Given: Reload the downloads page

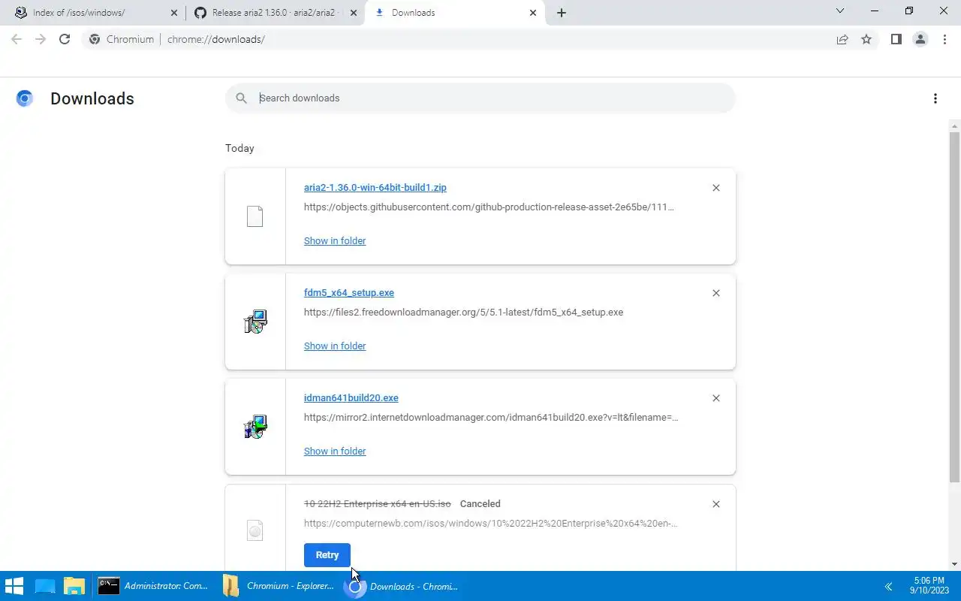Looking at the screenshot, I should tap(65, 39).
